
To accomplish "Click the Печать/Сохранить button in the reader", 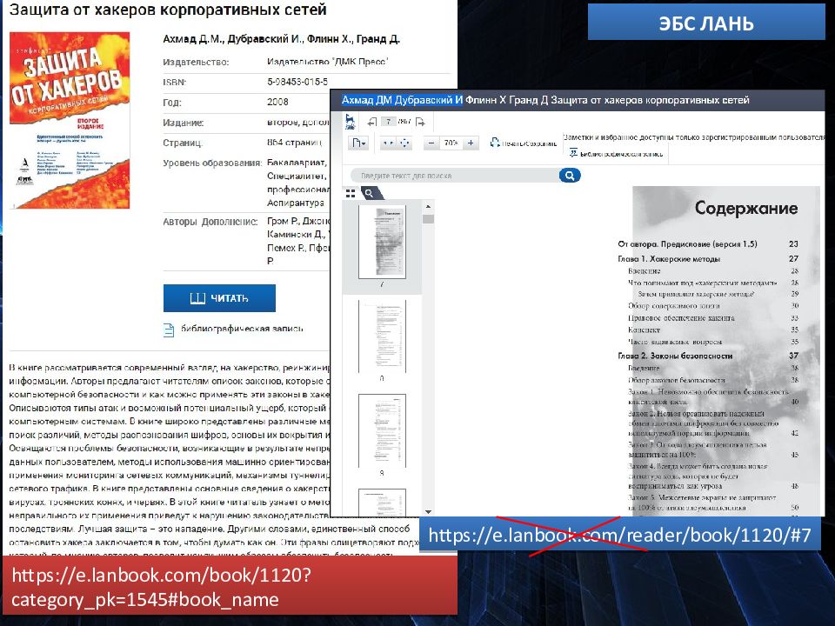I will [x=524, y=143].
